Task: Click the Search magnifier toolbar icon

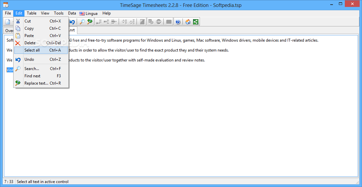Action: pos(82,22)
